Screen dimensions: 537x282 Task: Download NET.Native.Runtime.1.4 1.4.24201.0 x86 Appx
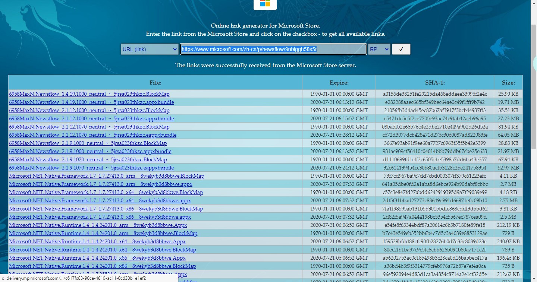[97, 258]
